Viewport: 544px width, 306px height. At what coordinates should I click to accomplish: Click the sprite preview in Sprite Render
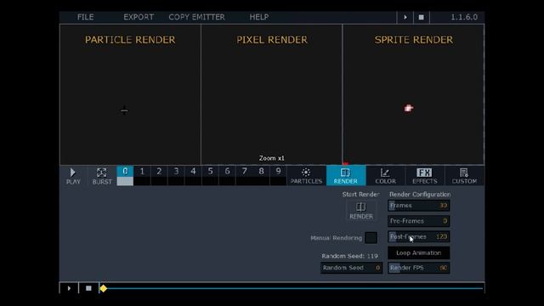point(408,108)
